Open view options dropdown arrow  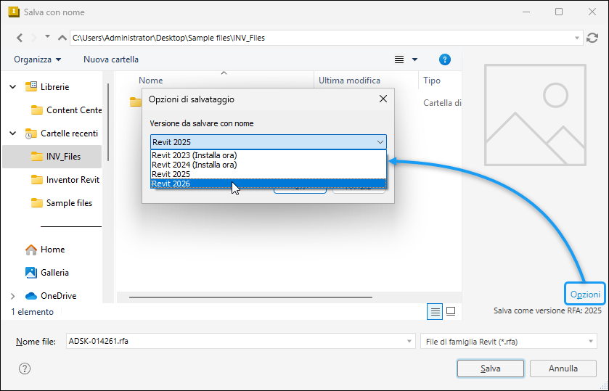pyautogui.click(x=414, y=59)
